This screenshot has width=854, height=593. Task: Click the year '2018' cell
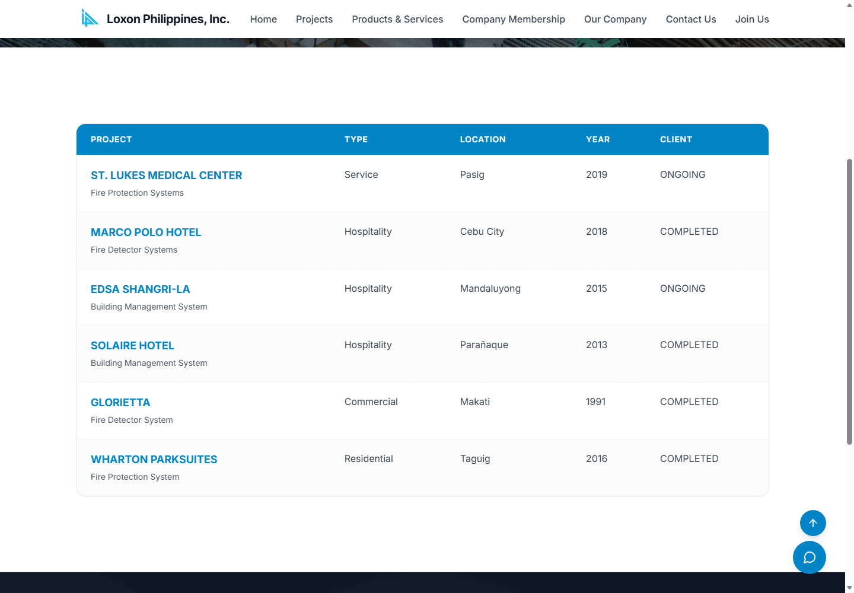tap(597, 231)
